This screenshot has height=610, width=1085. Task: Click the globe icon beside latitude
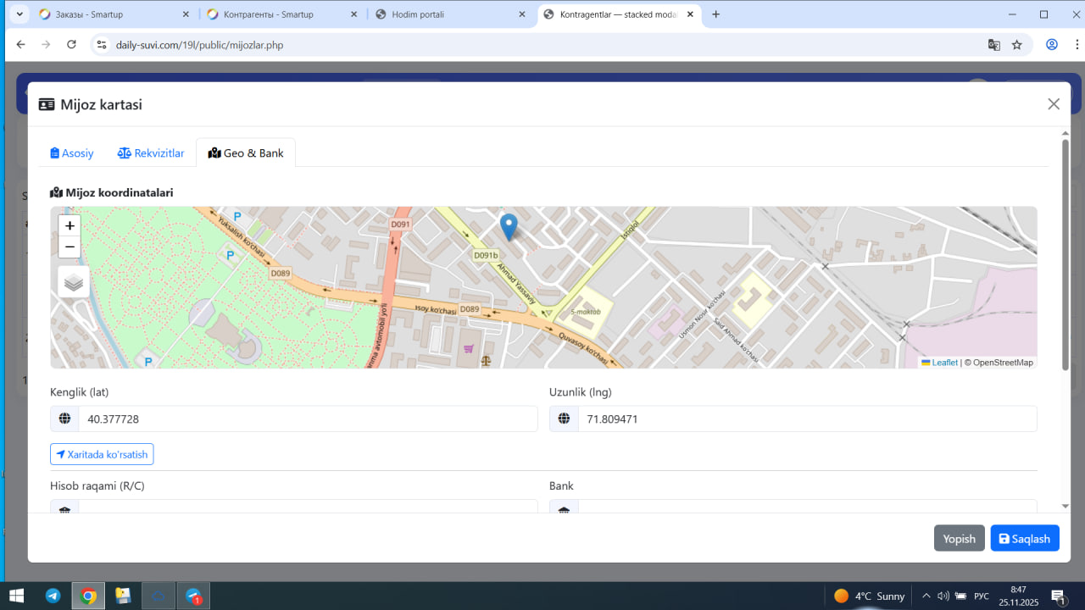pyautogui.click(x=64, y=419)
